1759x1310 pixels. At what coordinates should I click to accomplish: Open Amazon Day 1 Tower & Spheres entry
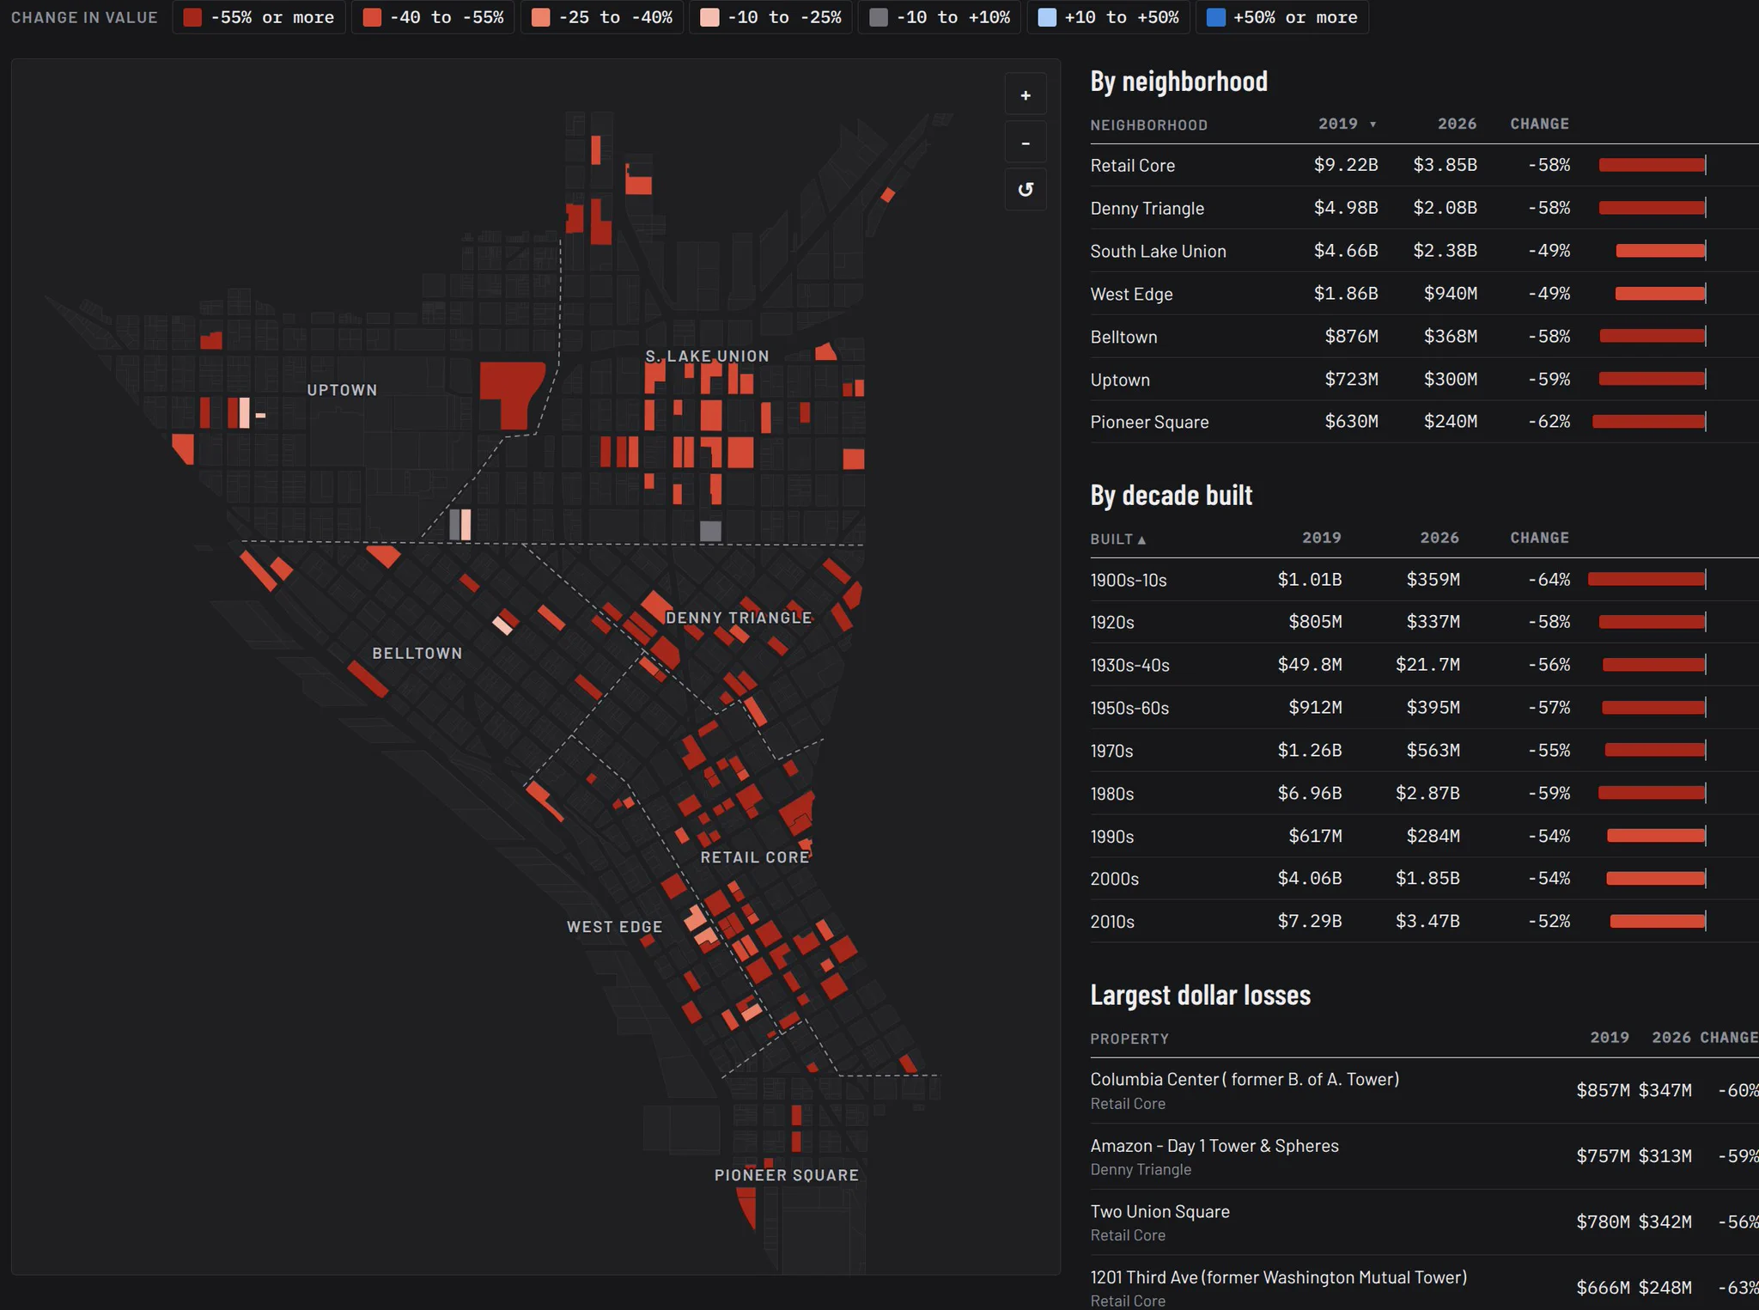[x=1424, y=1156]
